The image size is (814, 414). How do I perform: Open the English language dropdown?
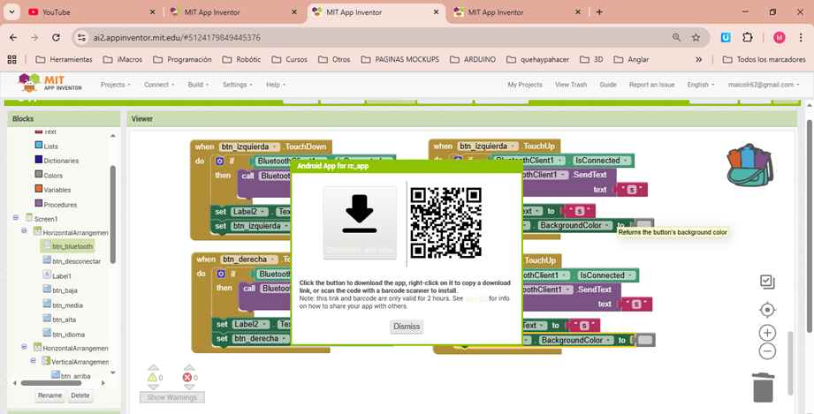(702, 85)
